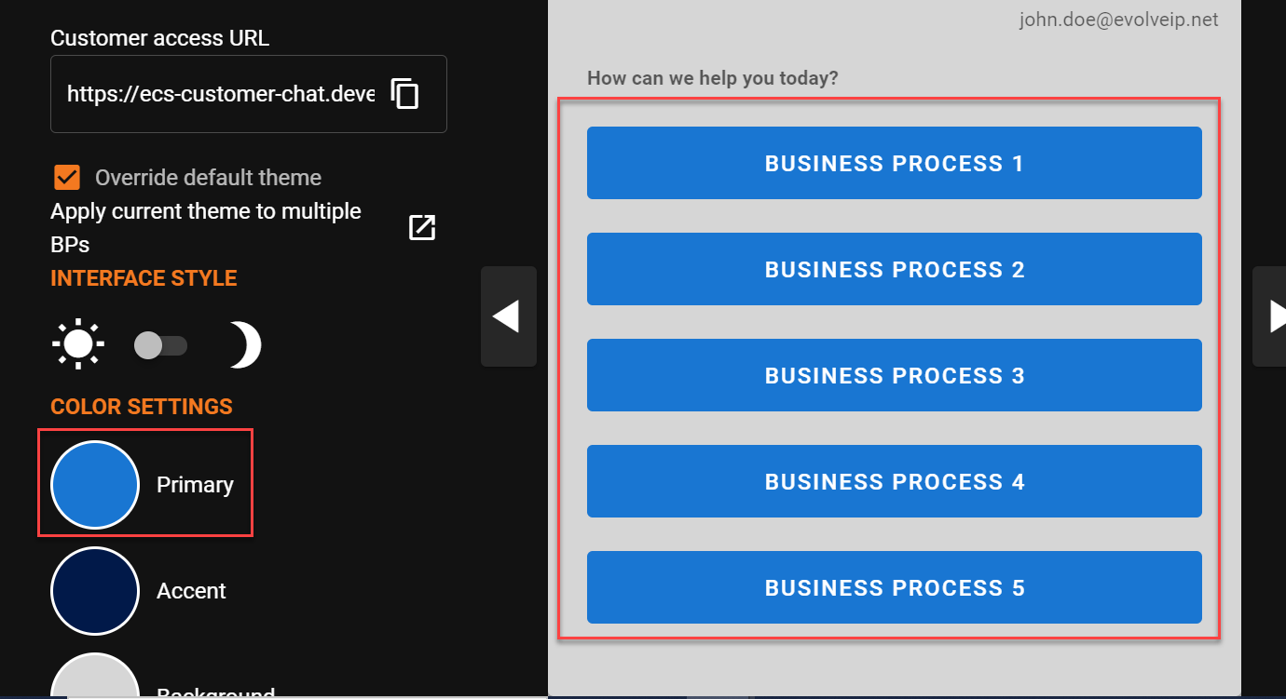Click the left arrow preview navigation
The height and width of the screenshot is (699, 1286).
pos(508,316)
